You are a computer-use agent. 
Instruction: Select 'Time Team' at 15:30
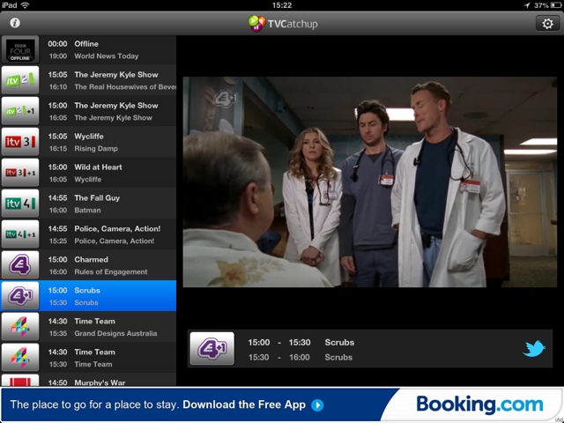93,364
